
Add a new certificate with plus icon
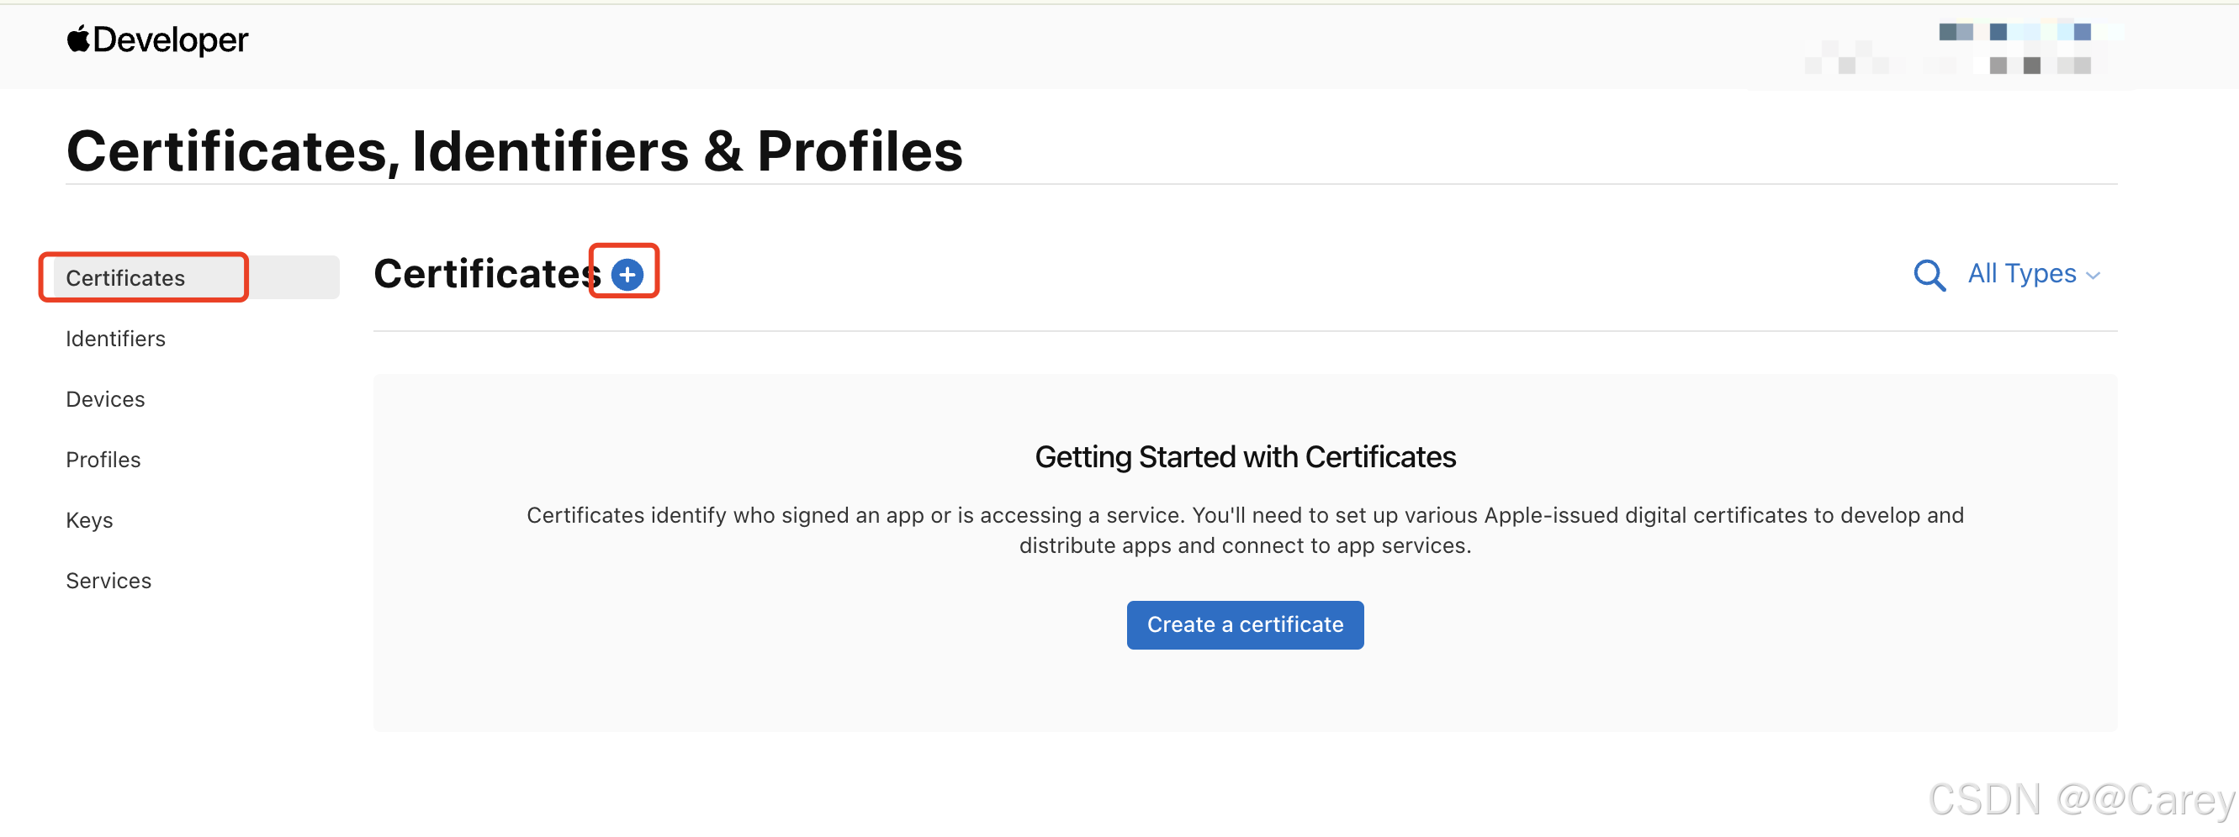627,274
